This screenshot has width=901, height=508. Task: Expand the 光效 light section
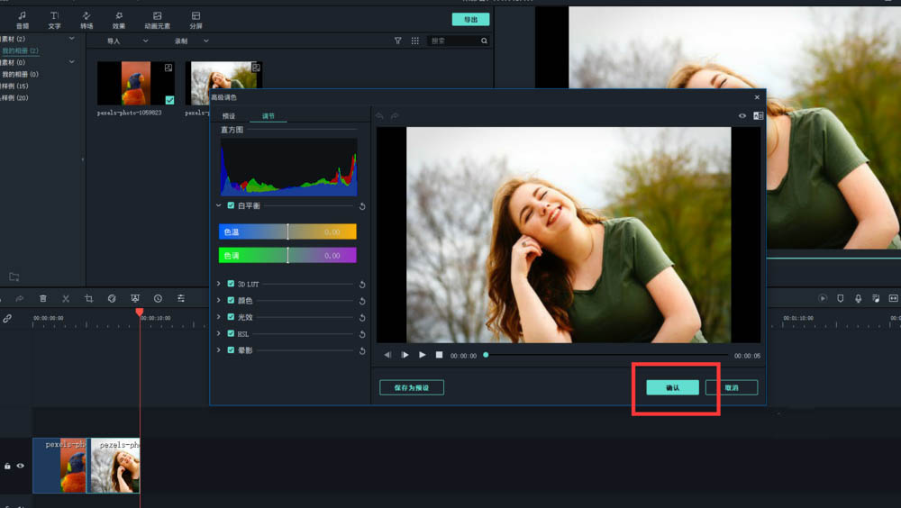(x=219, y=317)
